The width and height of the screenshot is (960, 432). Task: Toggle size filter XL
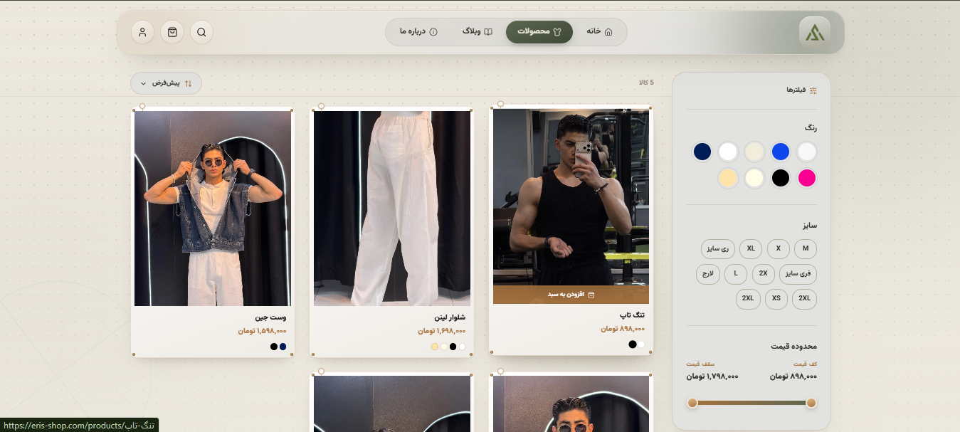tap(751, 249)
